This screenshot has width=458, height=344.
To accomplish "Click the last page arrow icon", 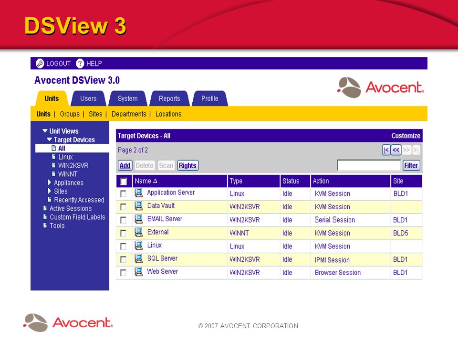I will tap(416, 150).
